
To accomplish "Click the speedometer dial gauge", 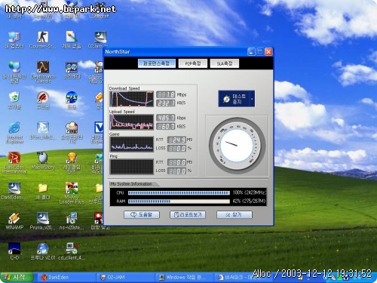I will (x=237, y=146).
